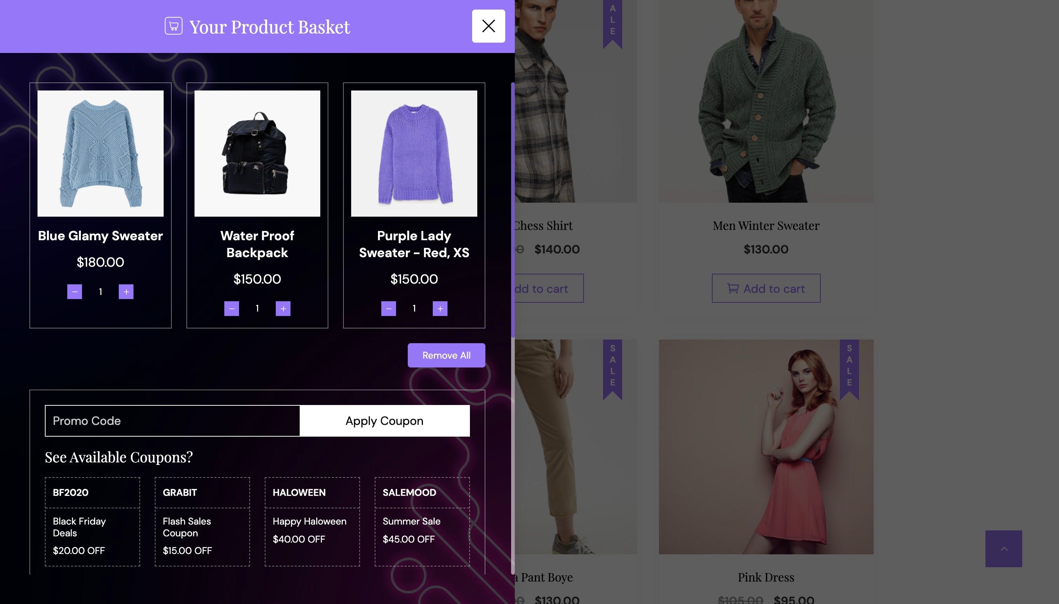This screenshot has height=604, width=1059.
Task: Pick the HALOWEEN coupon
Action: click(x=312, y=522)
